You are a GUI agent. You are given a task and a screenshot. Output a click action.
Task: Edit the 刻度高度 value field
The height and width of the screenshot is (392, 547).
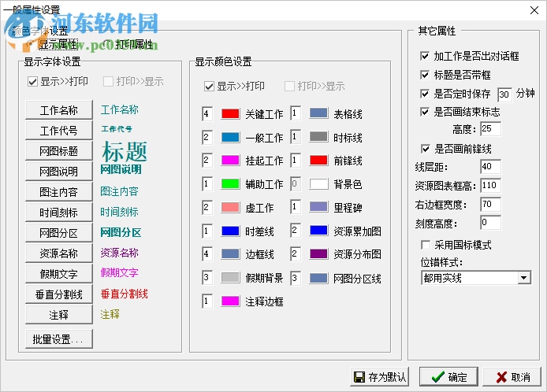(x=490, y=222)
